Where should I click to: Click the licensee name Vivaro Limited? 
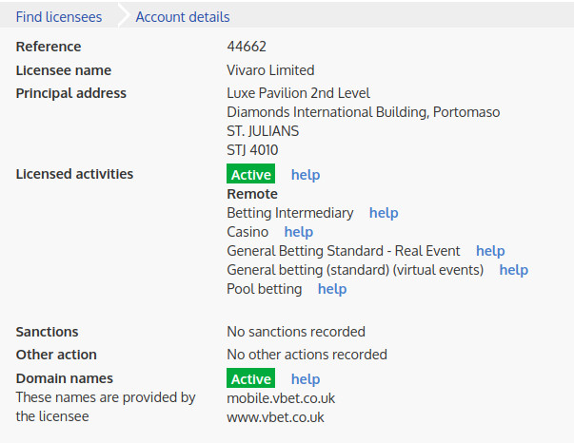pyautogui.click(x=270, y=69)
